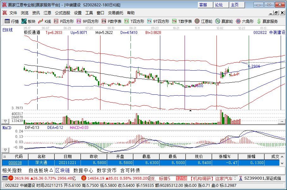The image size is (287, 190).
Task: Open the 浏览 menu
Action: coord(25,13)
